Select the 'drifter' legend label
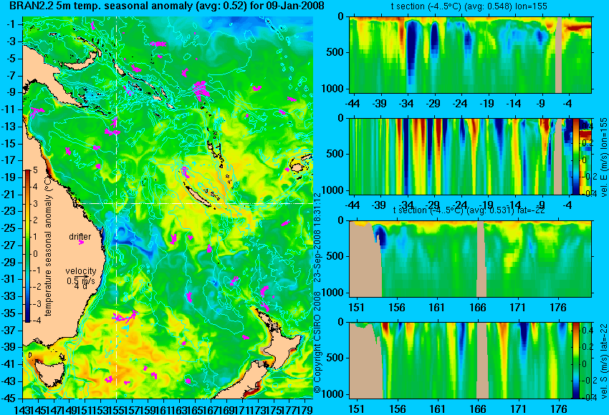The height and width of the screenshot is (415, 609). (80, 237)
